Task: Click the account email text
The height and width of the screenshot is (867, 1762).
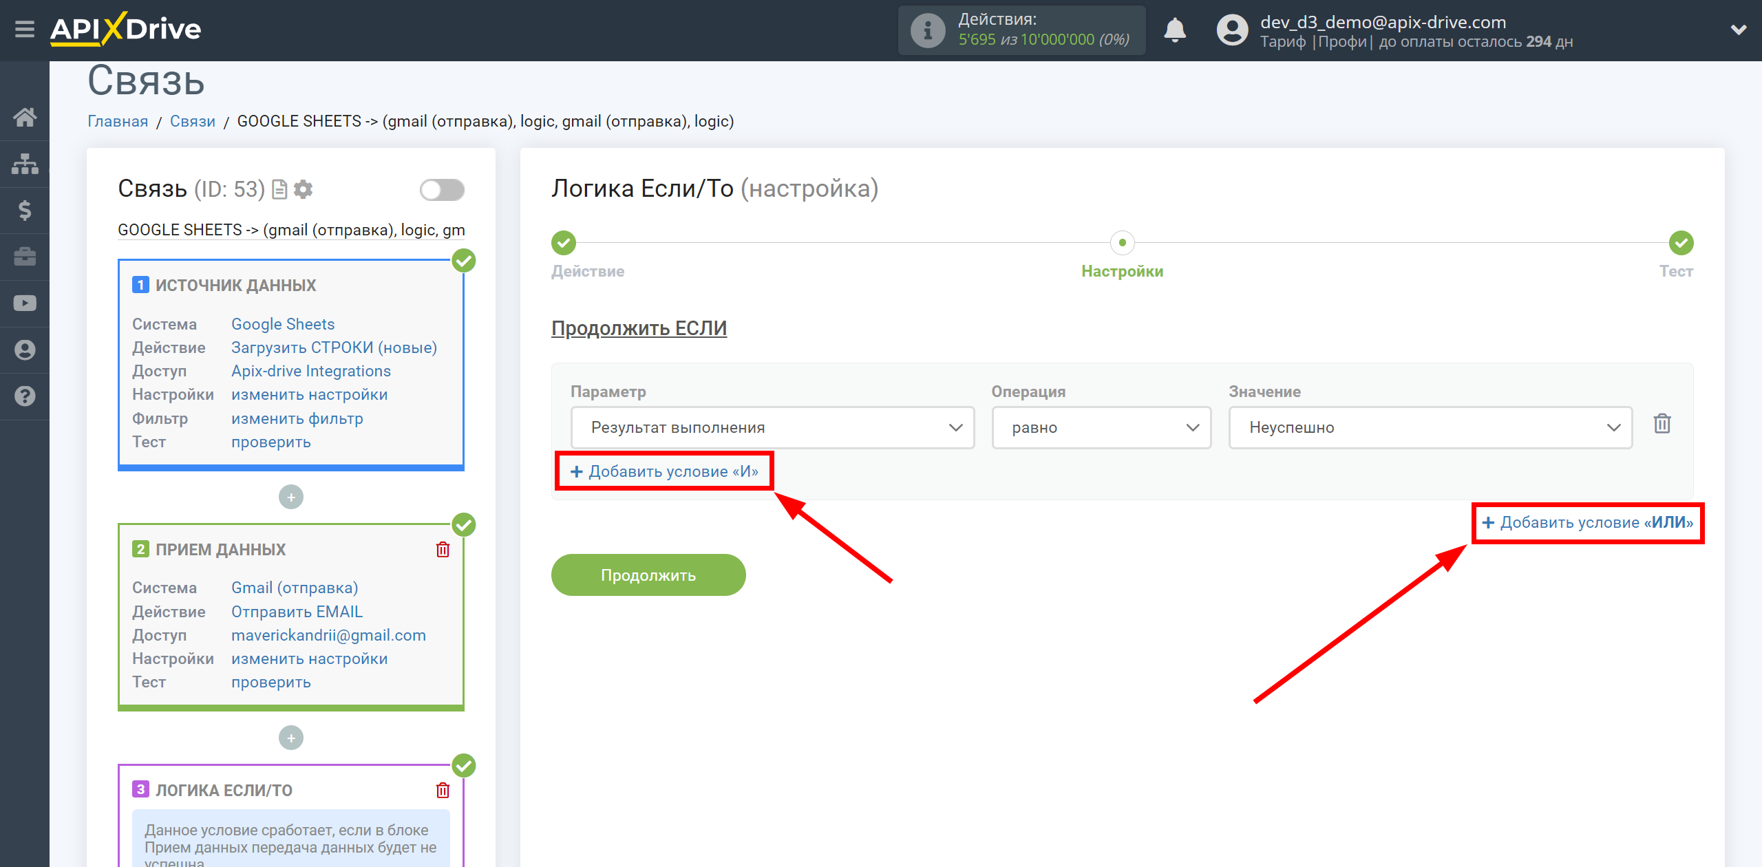Action: coord(1383,22)
